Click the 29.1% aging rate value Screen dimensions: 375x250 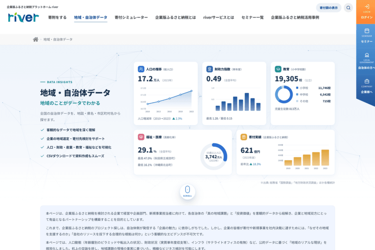(x=147, y=150)
